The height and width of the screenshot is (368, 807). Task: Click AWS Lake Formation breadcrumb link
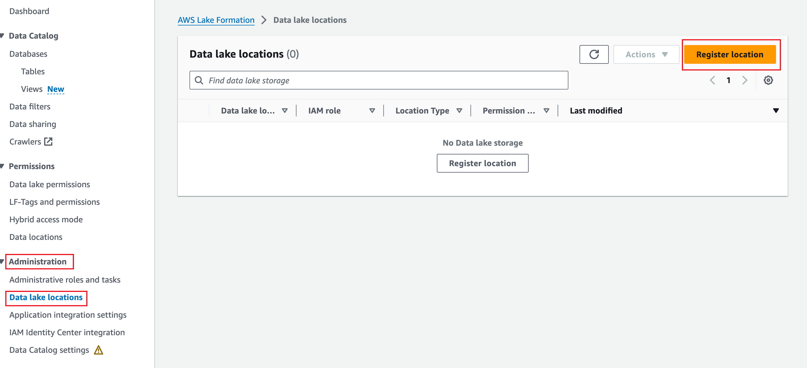click(216, 20)
